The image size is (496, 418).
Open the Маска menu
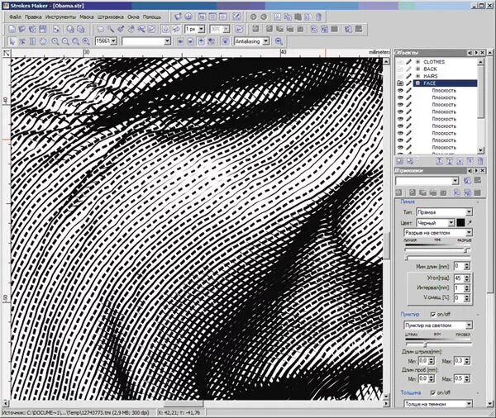pos(86,17)
